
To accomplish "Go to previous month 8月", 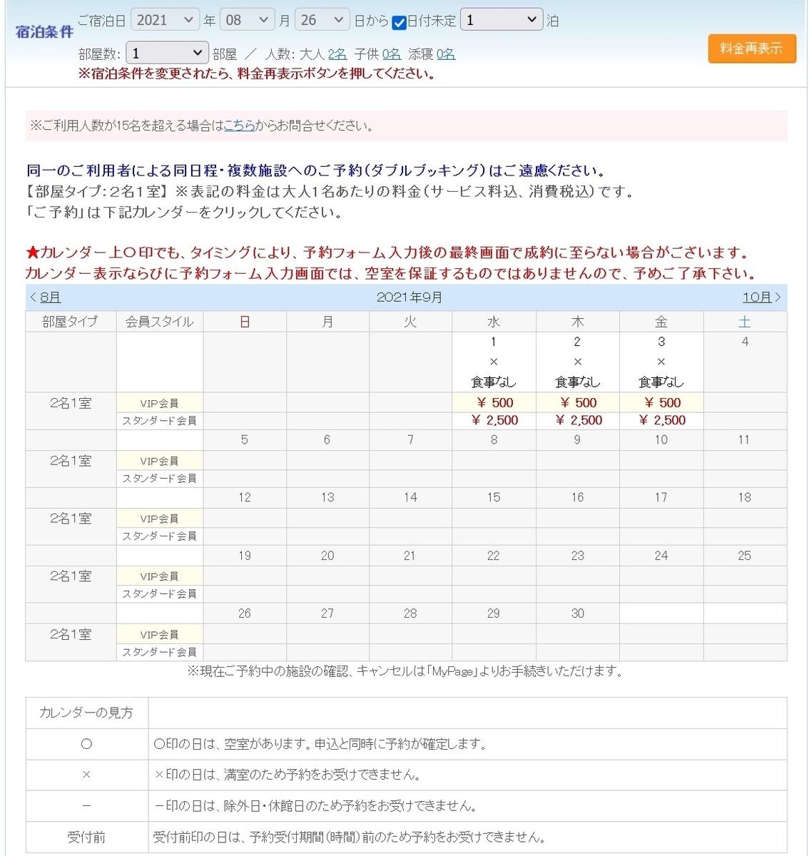I will 49,297.
